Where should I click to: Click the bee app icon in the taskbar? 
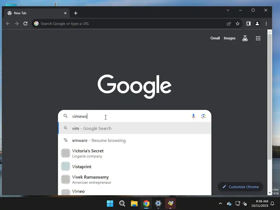(x=170, y=203)
